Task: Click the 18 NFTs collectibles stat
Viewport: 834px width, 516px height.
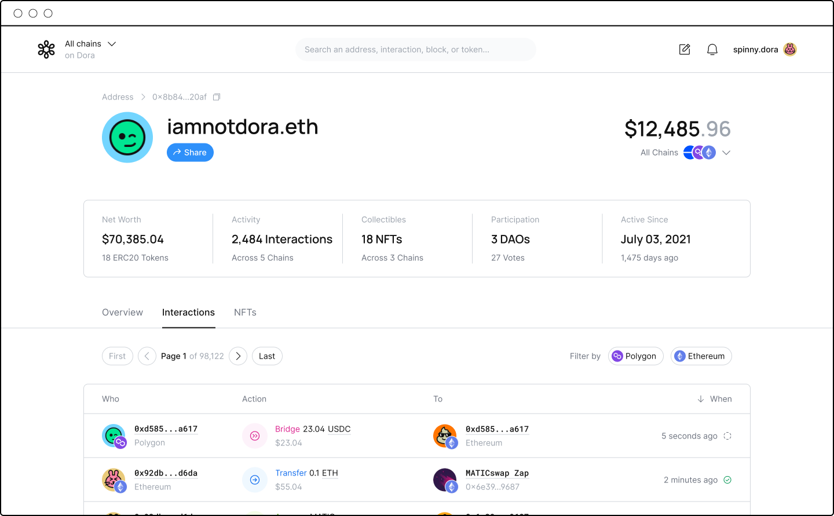Action: [382, 239]
